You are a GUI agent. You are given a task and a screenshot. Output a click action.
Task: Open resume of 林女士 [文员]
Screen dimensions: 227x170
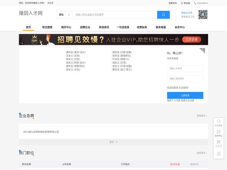tap(73, 59)
